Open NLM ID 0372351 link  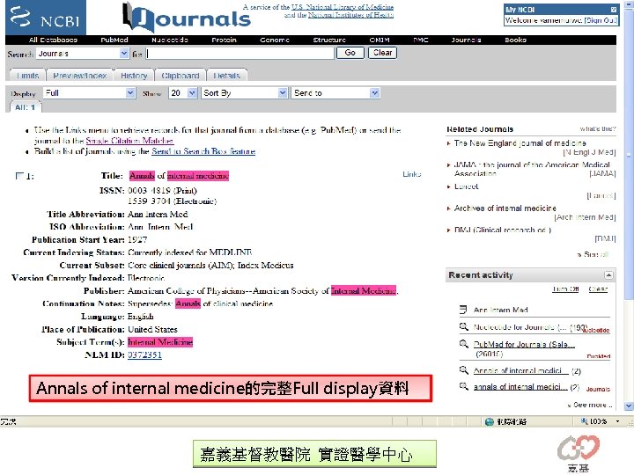point(144,354)
